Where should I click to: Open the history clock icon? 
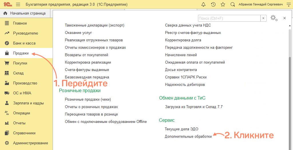point(213,4)
